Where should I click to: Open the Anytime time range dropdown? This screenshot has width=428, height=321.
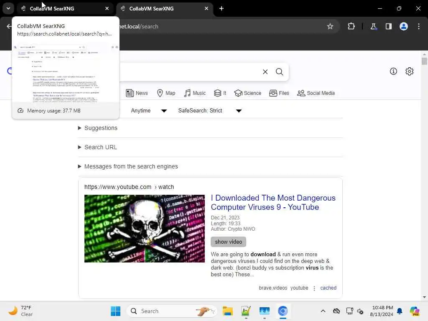coord(149,110)
